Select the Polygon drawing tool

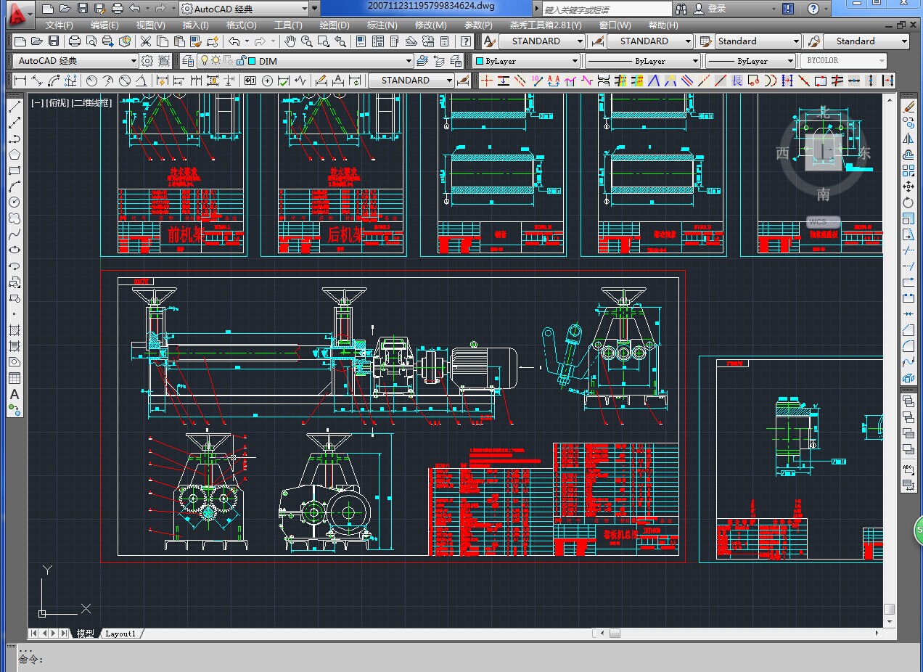[x=14, y=155]
